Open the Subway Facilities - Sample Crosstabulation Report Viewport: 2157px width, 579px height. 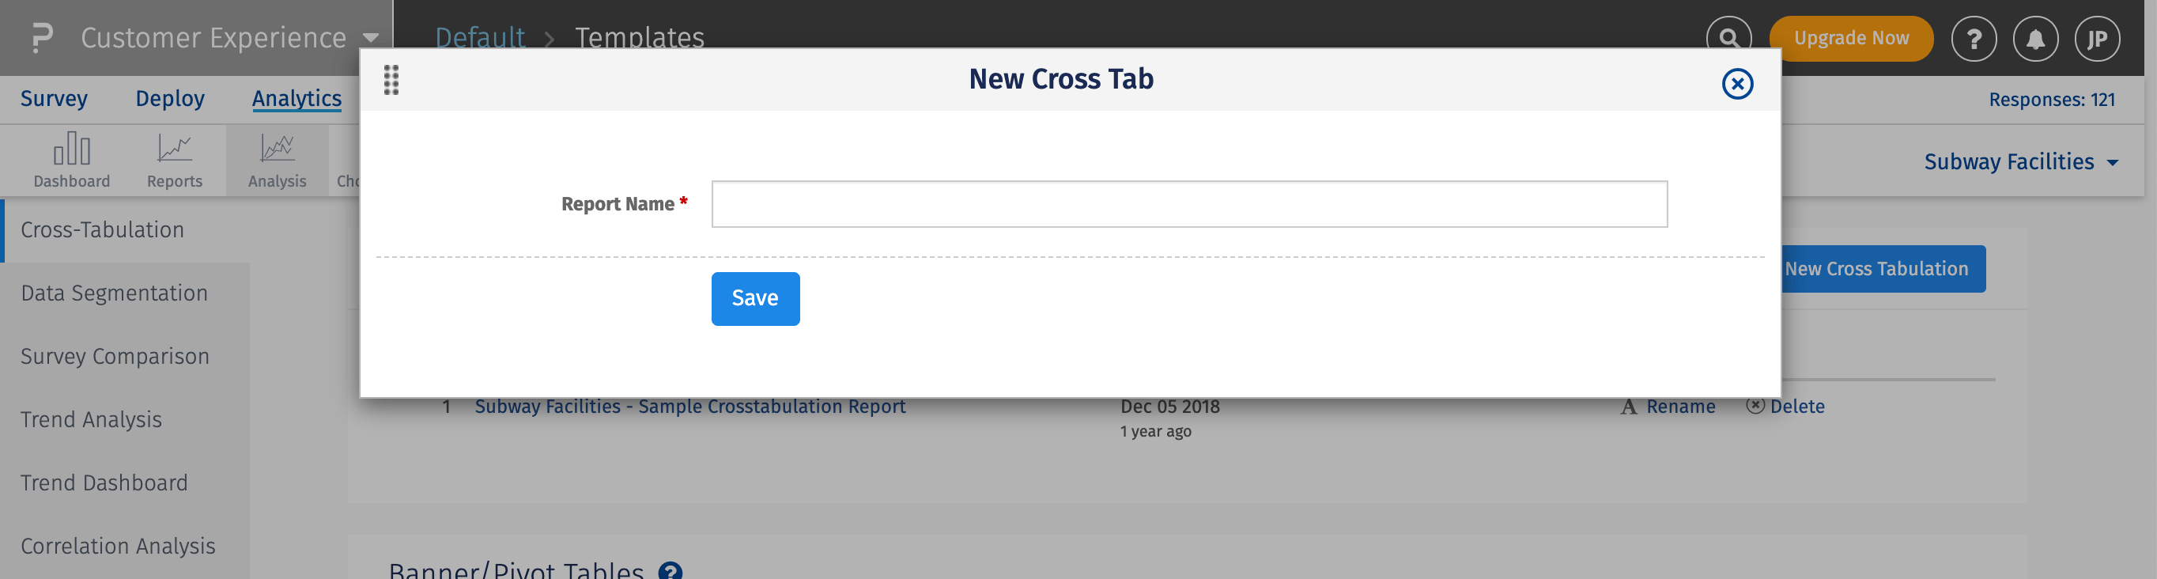click(x=690, y=407)
